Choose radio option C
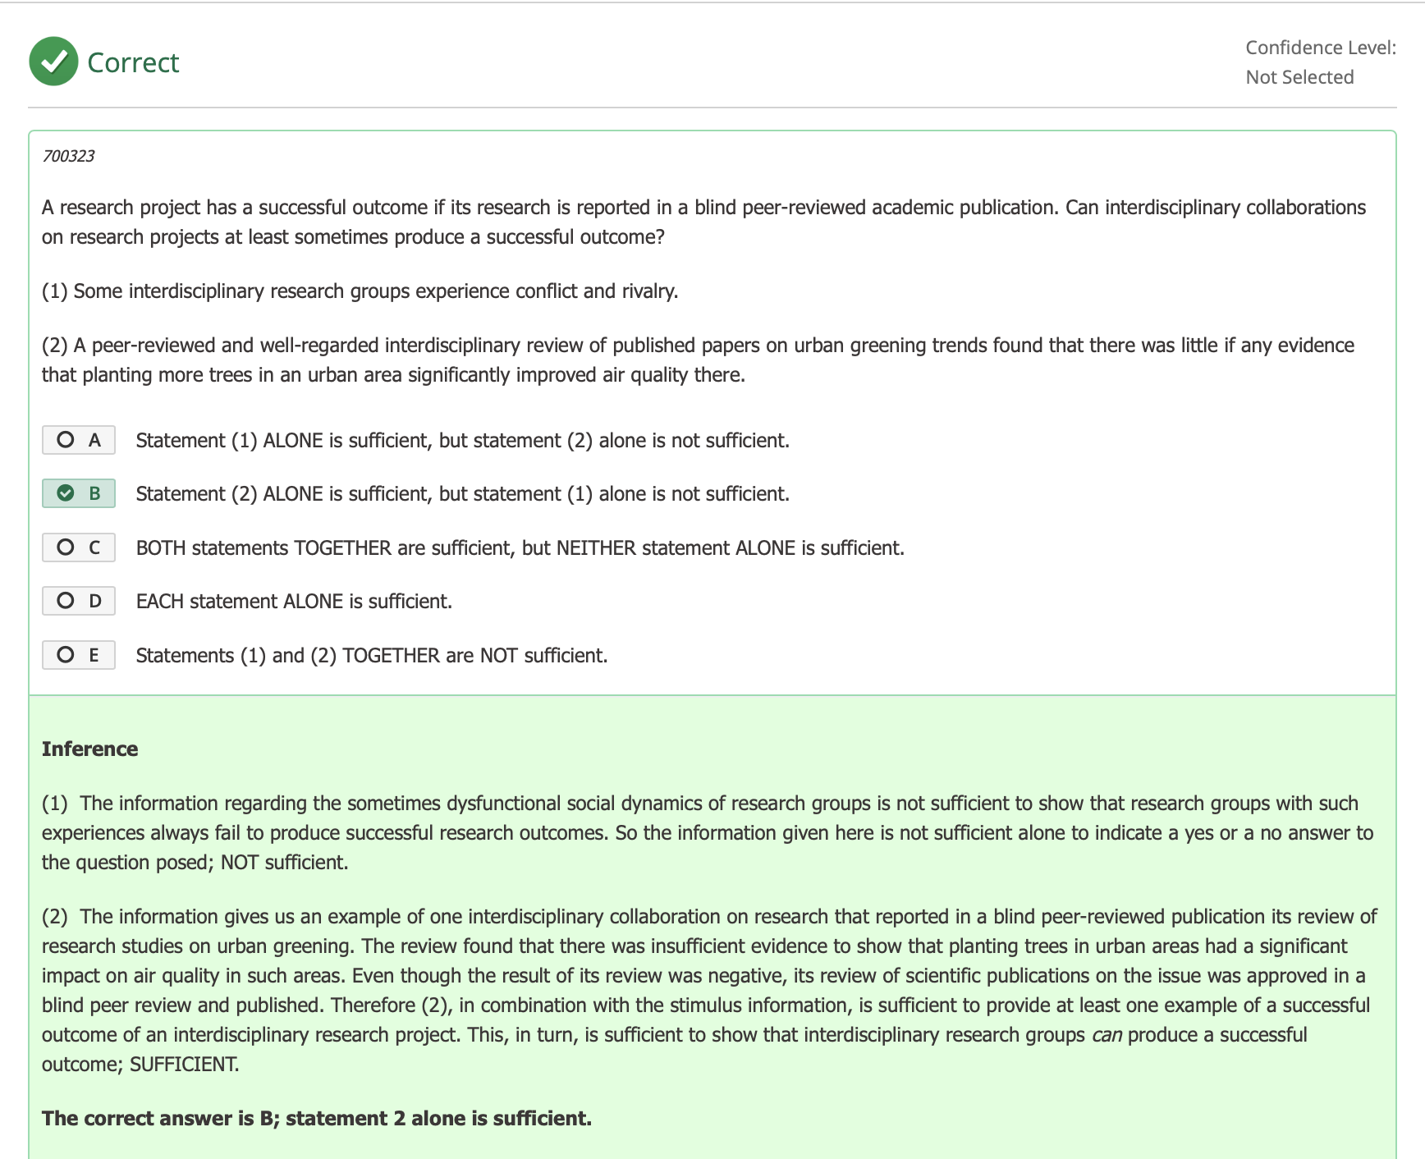 coord(78,547)
